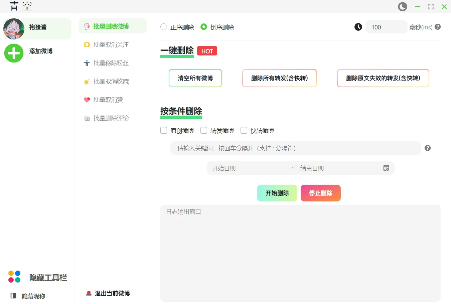Click the four-colored-dots toolbar icon
Screen dimensions: 451x304
point(14,277)
